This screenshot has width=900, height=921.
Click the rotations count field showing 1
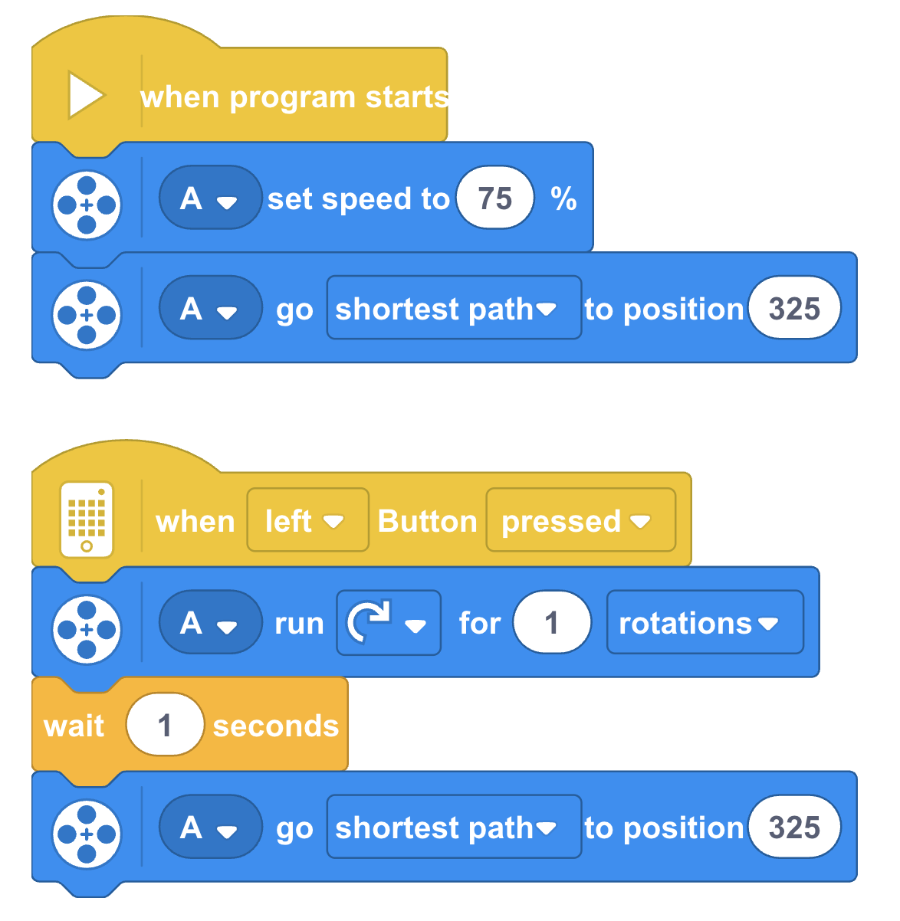pos(552,622)
